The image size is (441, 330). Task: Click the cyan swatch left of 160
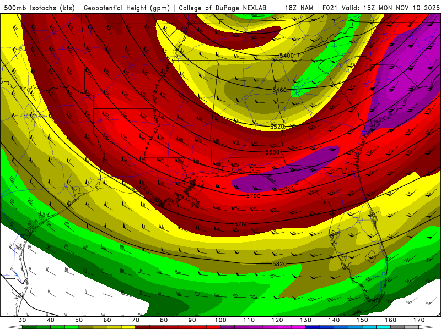384,327
